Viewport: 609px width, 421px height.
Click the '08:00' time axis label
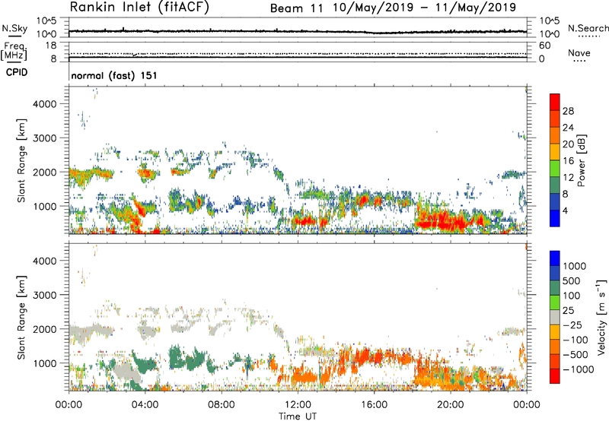[x=222, y=405]
